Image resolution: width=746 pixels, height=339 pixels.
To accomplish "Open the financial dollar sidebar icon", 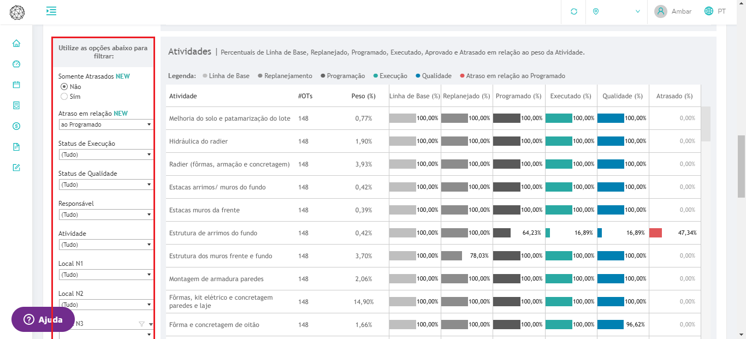I will point(16,126).
